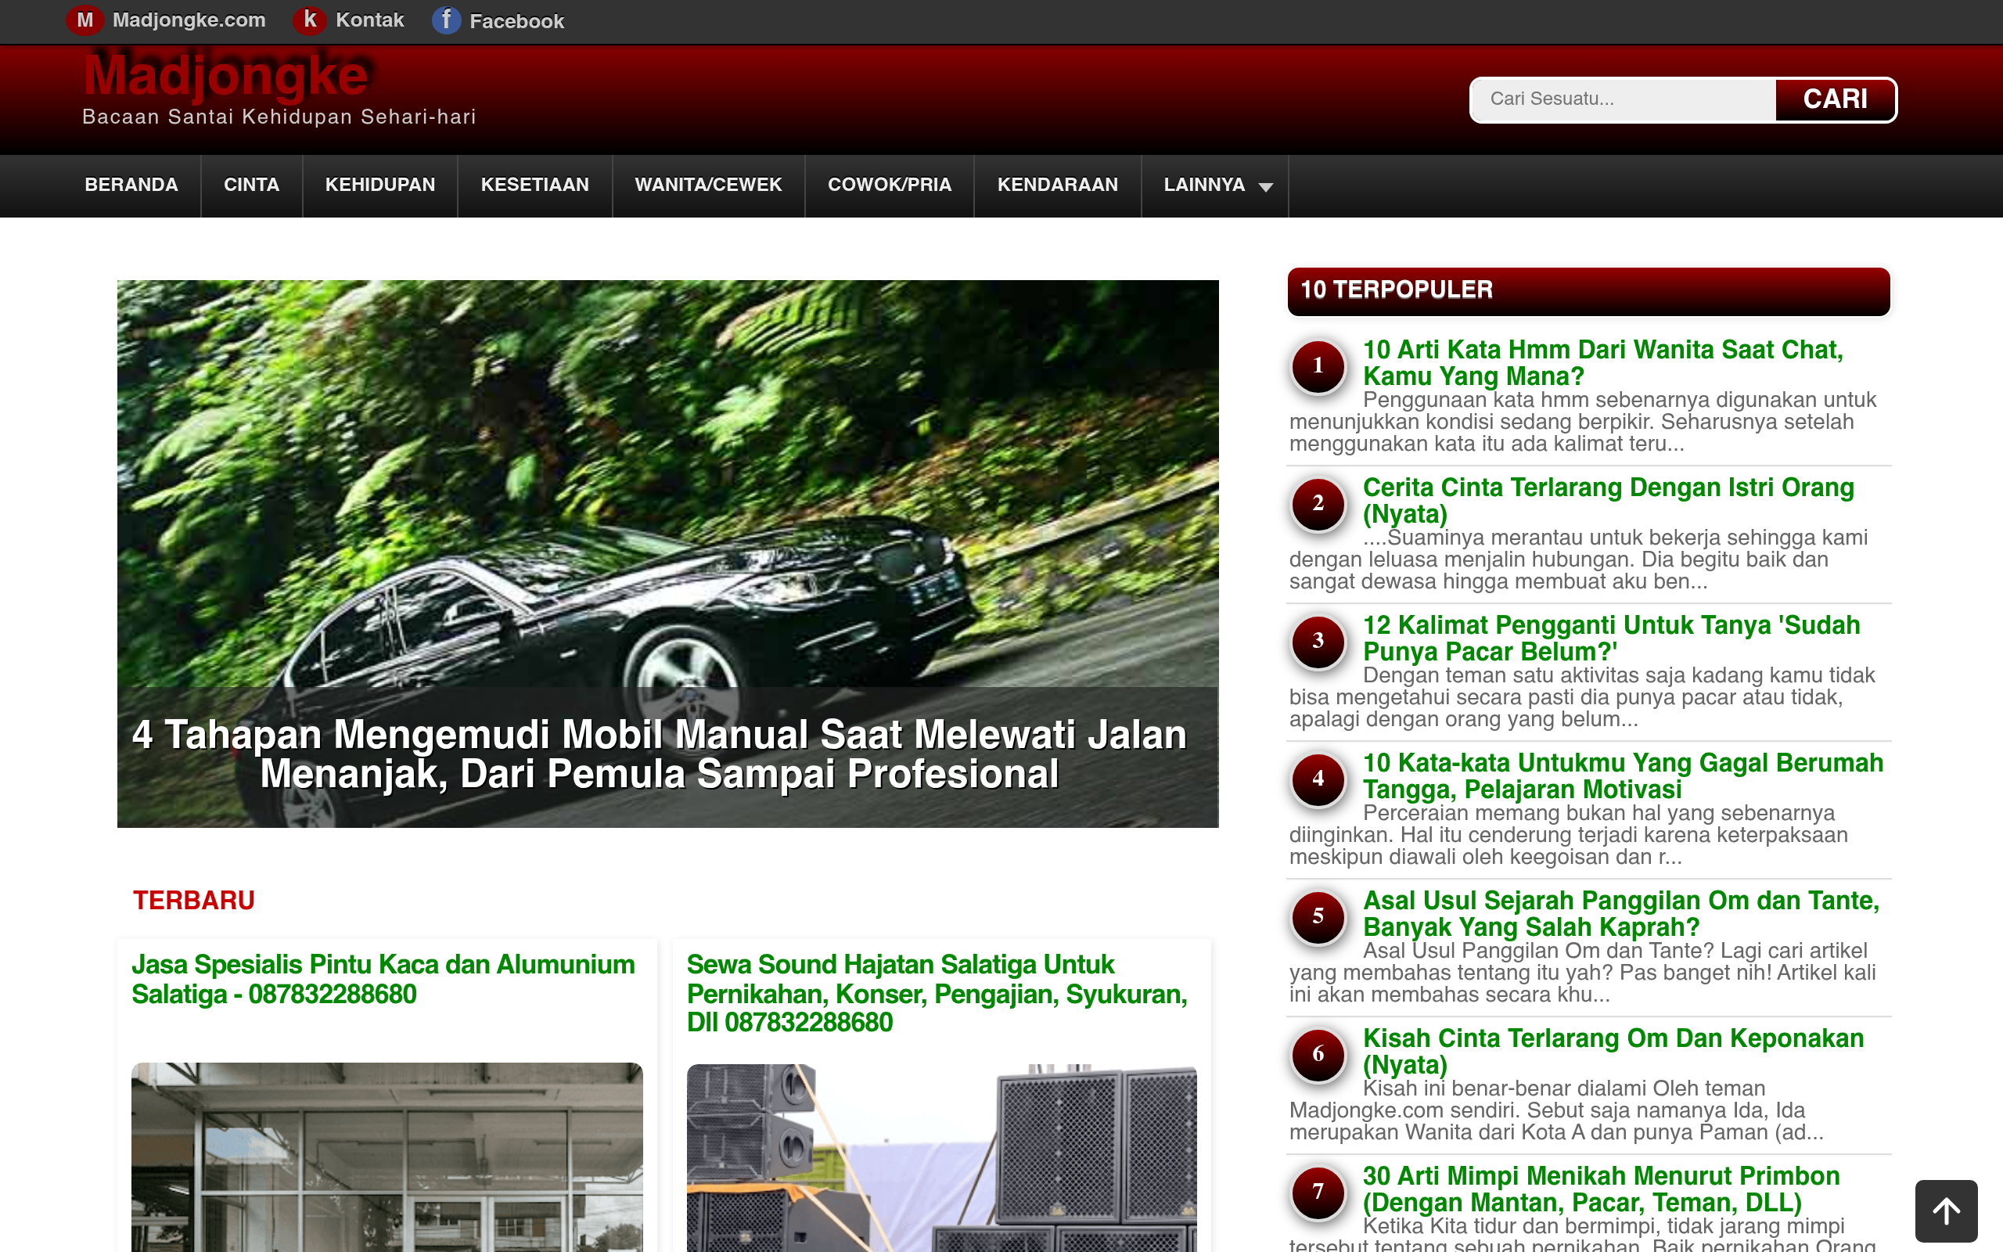Screen dimensions: 2003x1252
Task: Click excerpt starting Penggunaan kata hmm
Action: tap(1583, 422)
